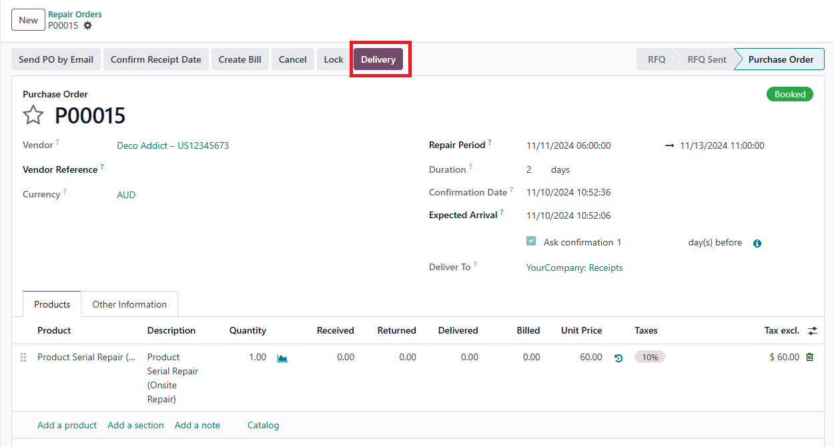Click the unit price history reset icon
Image resolution: width=834 pixels, height=447 pixels.
tap(618, 358)
